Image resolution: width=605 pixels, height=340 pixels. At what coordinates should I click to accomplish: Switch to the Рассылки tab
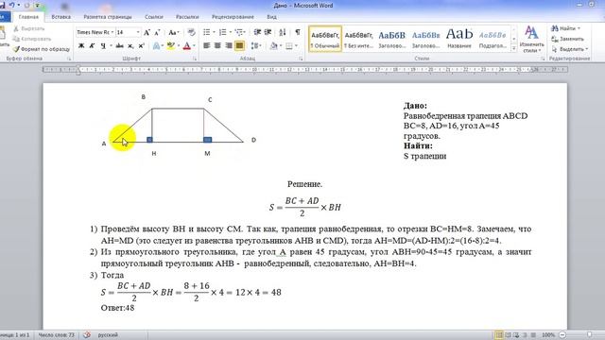(x=187, y=17)
